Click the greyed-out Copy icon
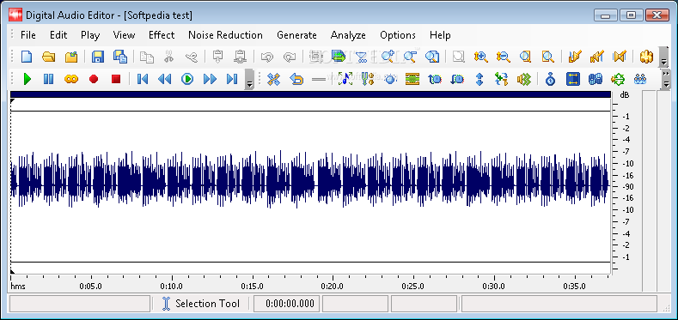678x320 pixels. [147, 57]
